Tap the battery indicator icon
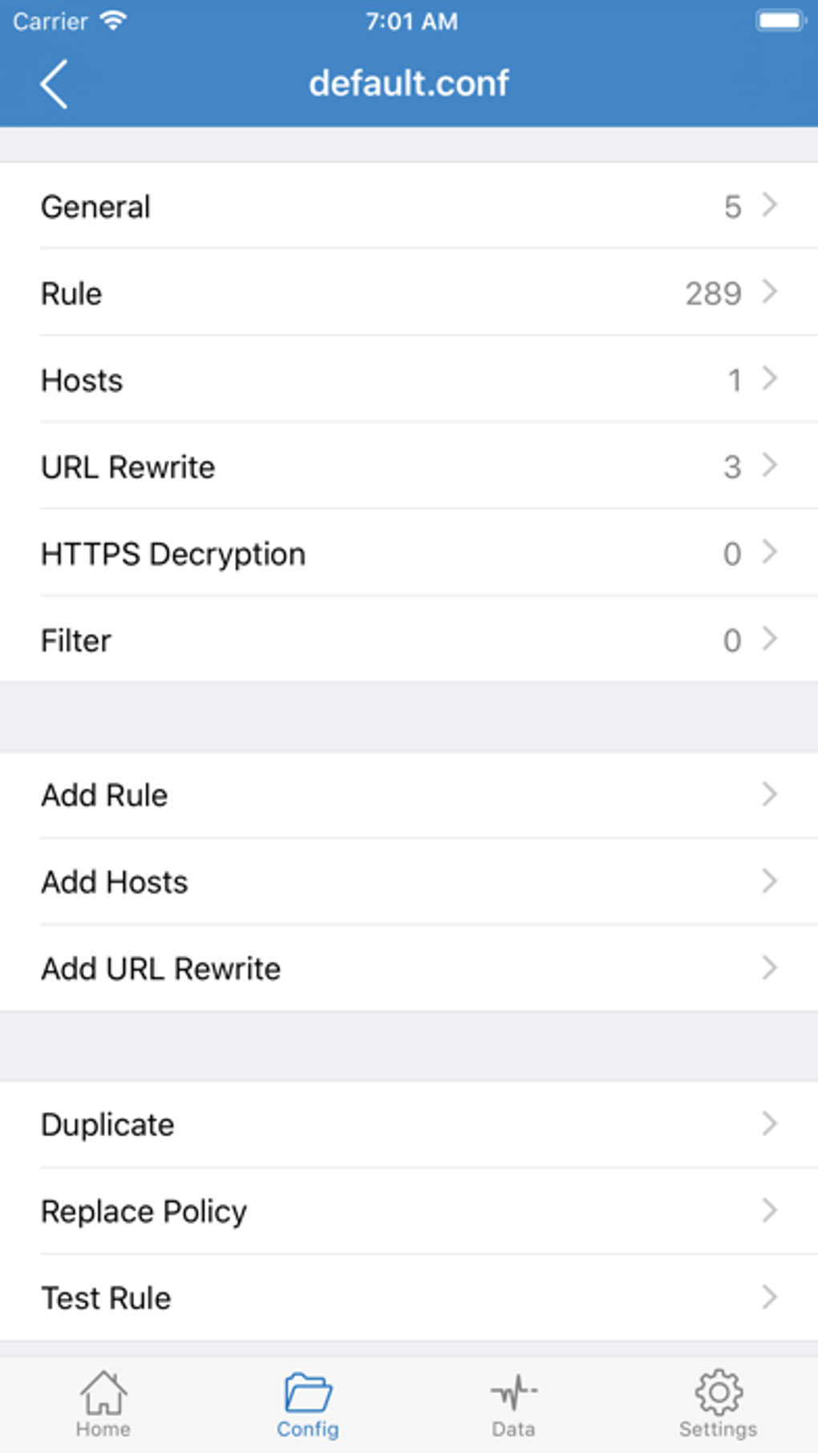 [x=780, y=21]
